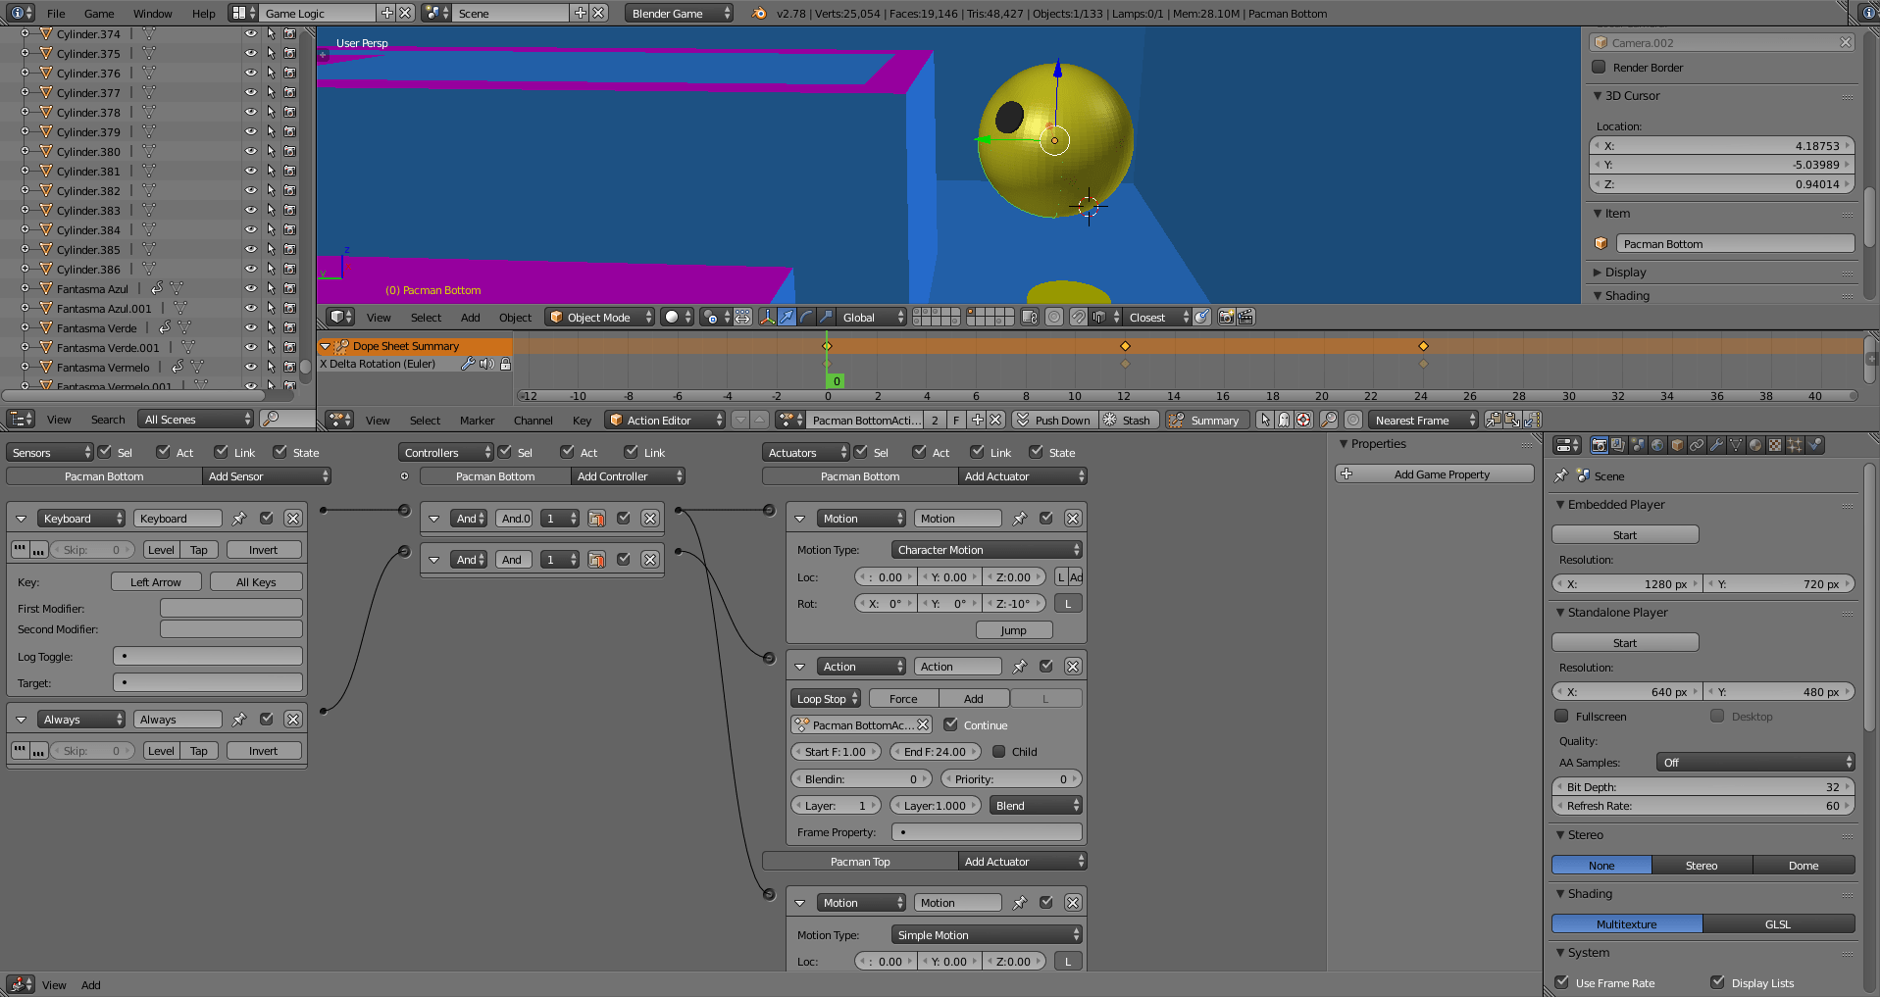Toggle the Fullscreen checkbox
Image resolution: width=1880 pixels, height=997 pixels.
tap(1561, 716)
